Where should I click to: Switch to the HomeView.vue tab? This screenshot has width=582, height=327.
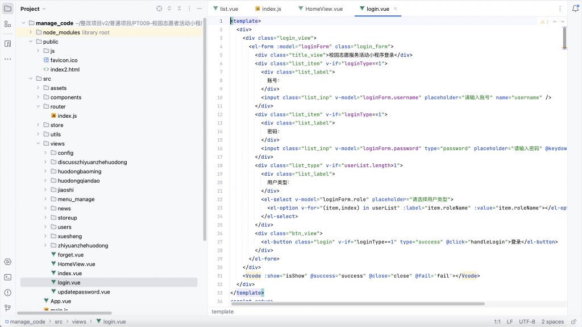click(x=323, y=9)
